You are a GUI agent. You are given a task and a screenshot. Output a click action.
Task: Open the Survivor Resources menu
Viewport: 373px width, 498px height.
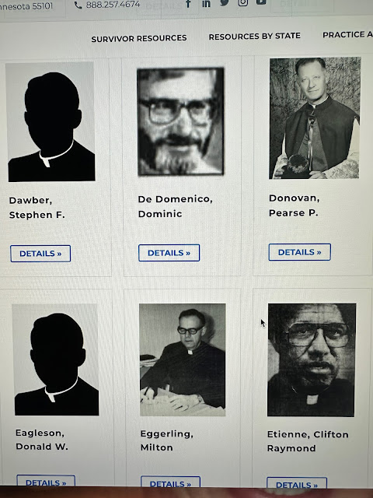[139, 38]
